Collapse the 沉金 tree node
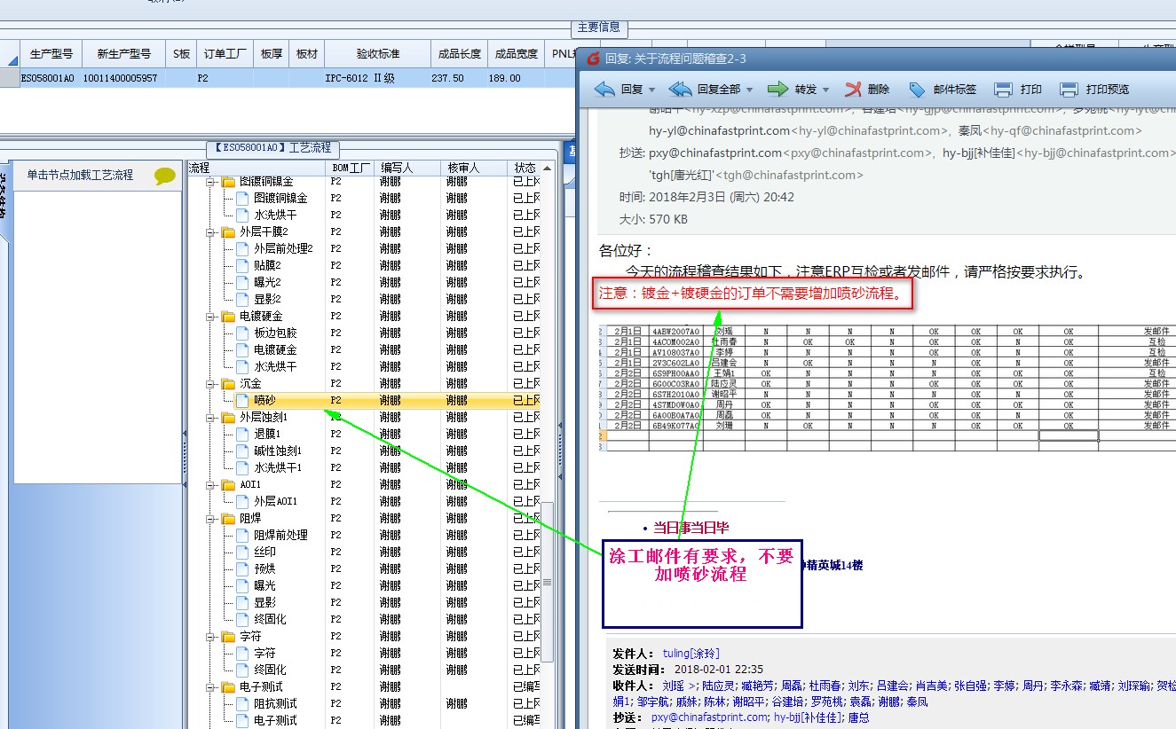 tap(211, 384)
